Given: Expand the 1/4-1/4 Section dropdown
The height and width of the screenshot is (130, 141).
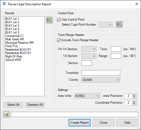Looking at the screenshot, I should click(89, 49).
